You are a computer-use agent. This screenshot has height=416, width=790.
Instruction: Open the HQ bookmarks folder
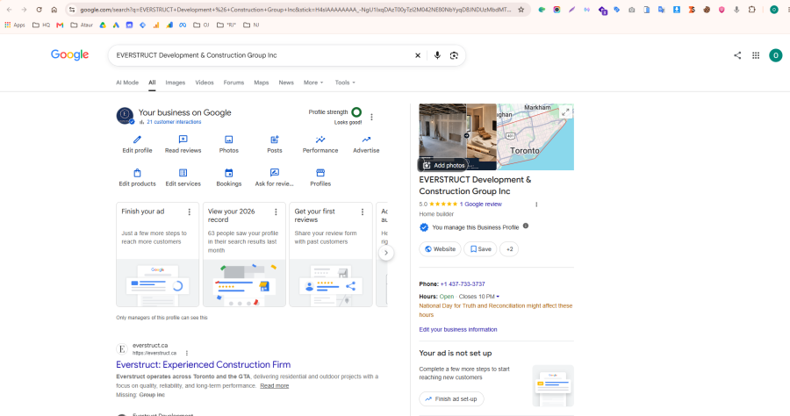41,25
